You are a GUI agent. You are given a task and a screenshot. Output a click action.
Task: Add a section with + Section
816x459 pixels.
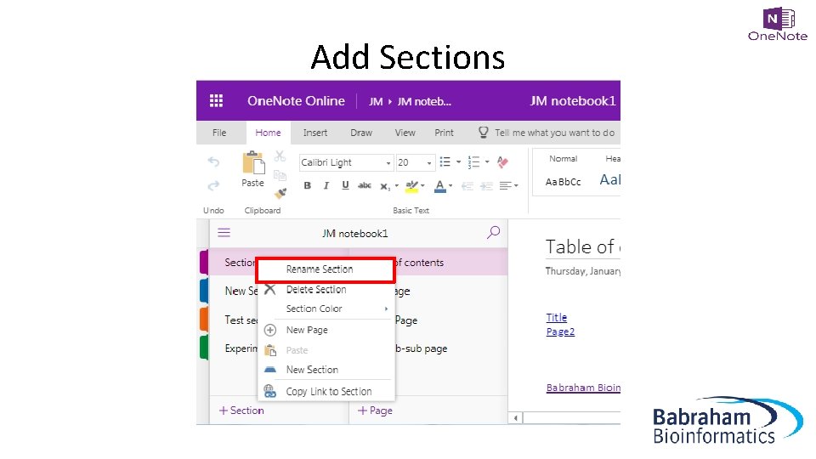(x=241, y=411)
